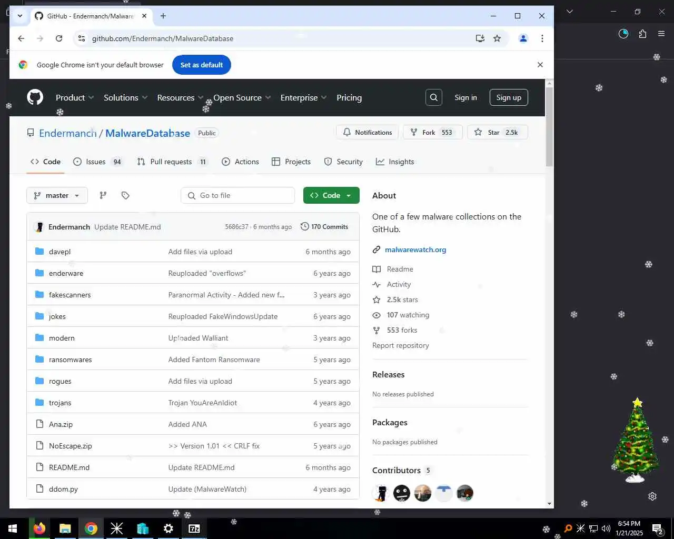674x539 pixels.
Task: Expand the green Code dropdown button
Action: coord(331,195)
